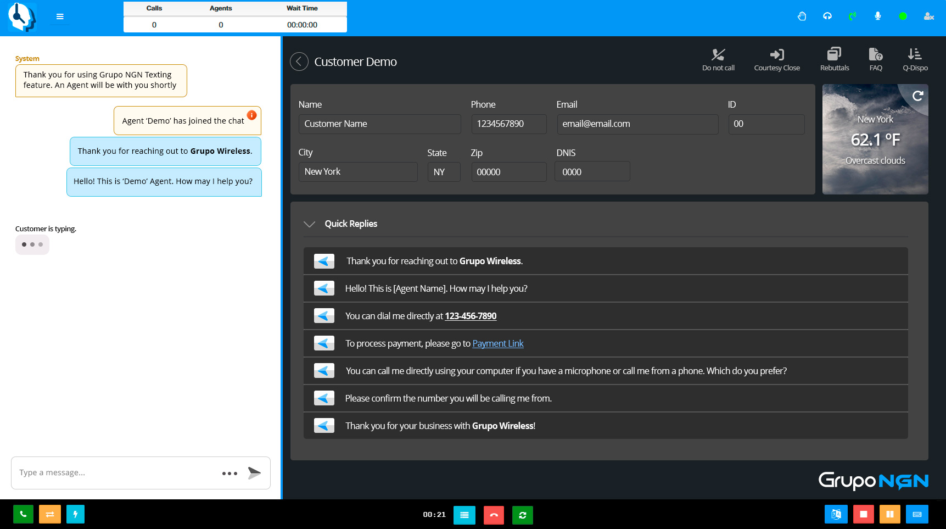Select Courtesy Close

[777, 59]
